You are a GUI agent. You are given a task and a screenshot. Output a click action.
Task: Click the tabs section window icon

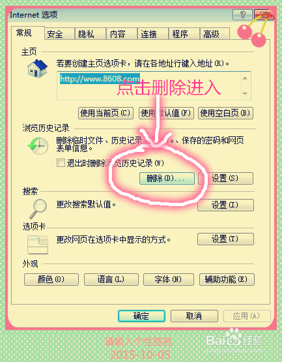point(38,245)
